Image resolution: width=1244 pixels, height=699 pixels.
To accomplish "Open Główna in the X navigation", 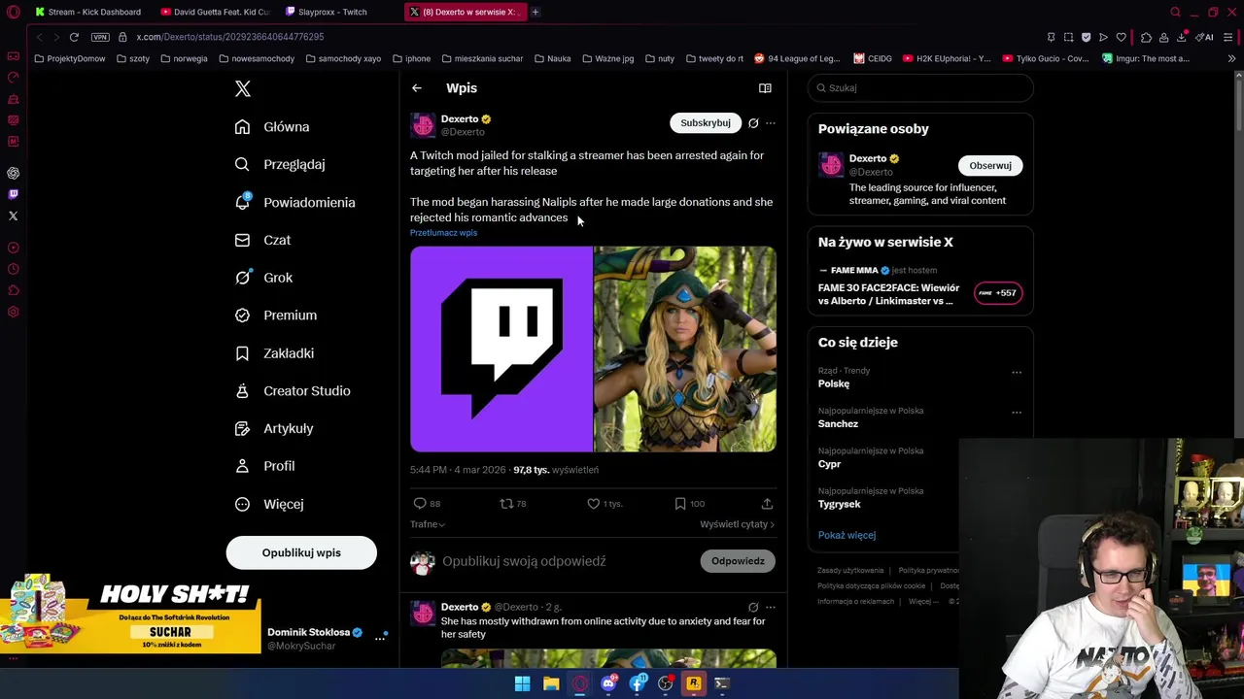I will point(273,127).
